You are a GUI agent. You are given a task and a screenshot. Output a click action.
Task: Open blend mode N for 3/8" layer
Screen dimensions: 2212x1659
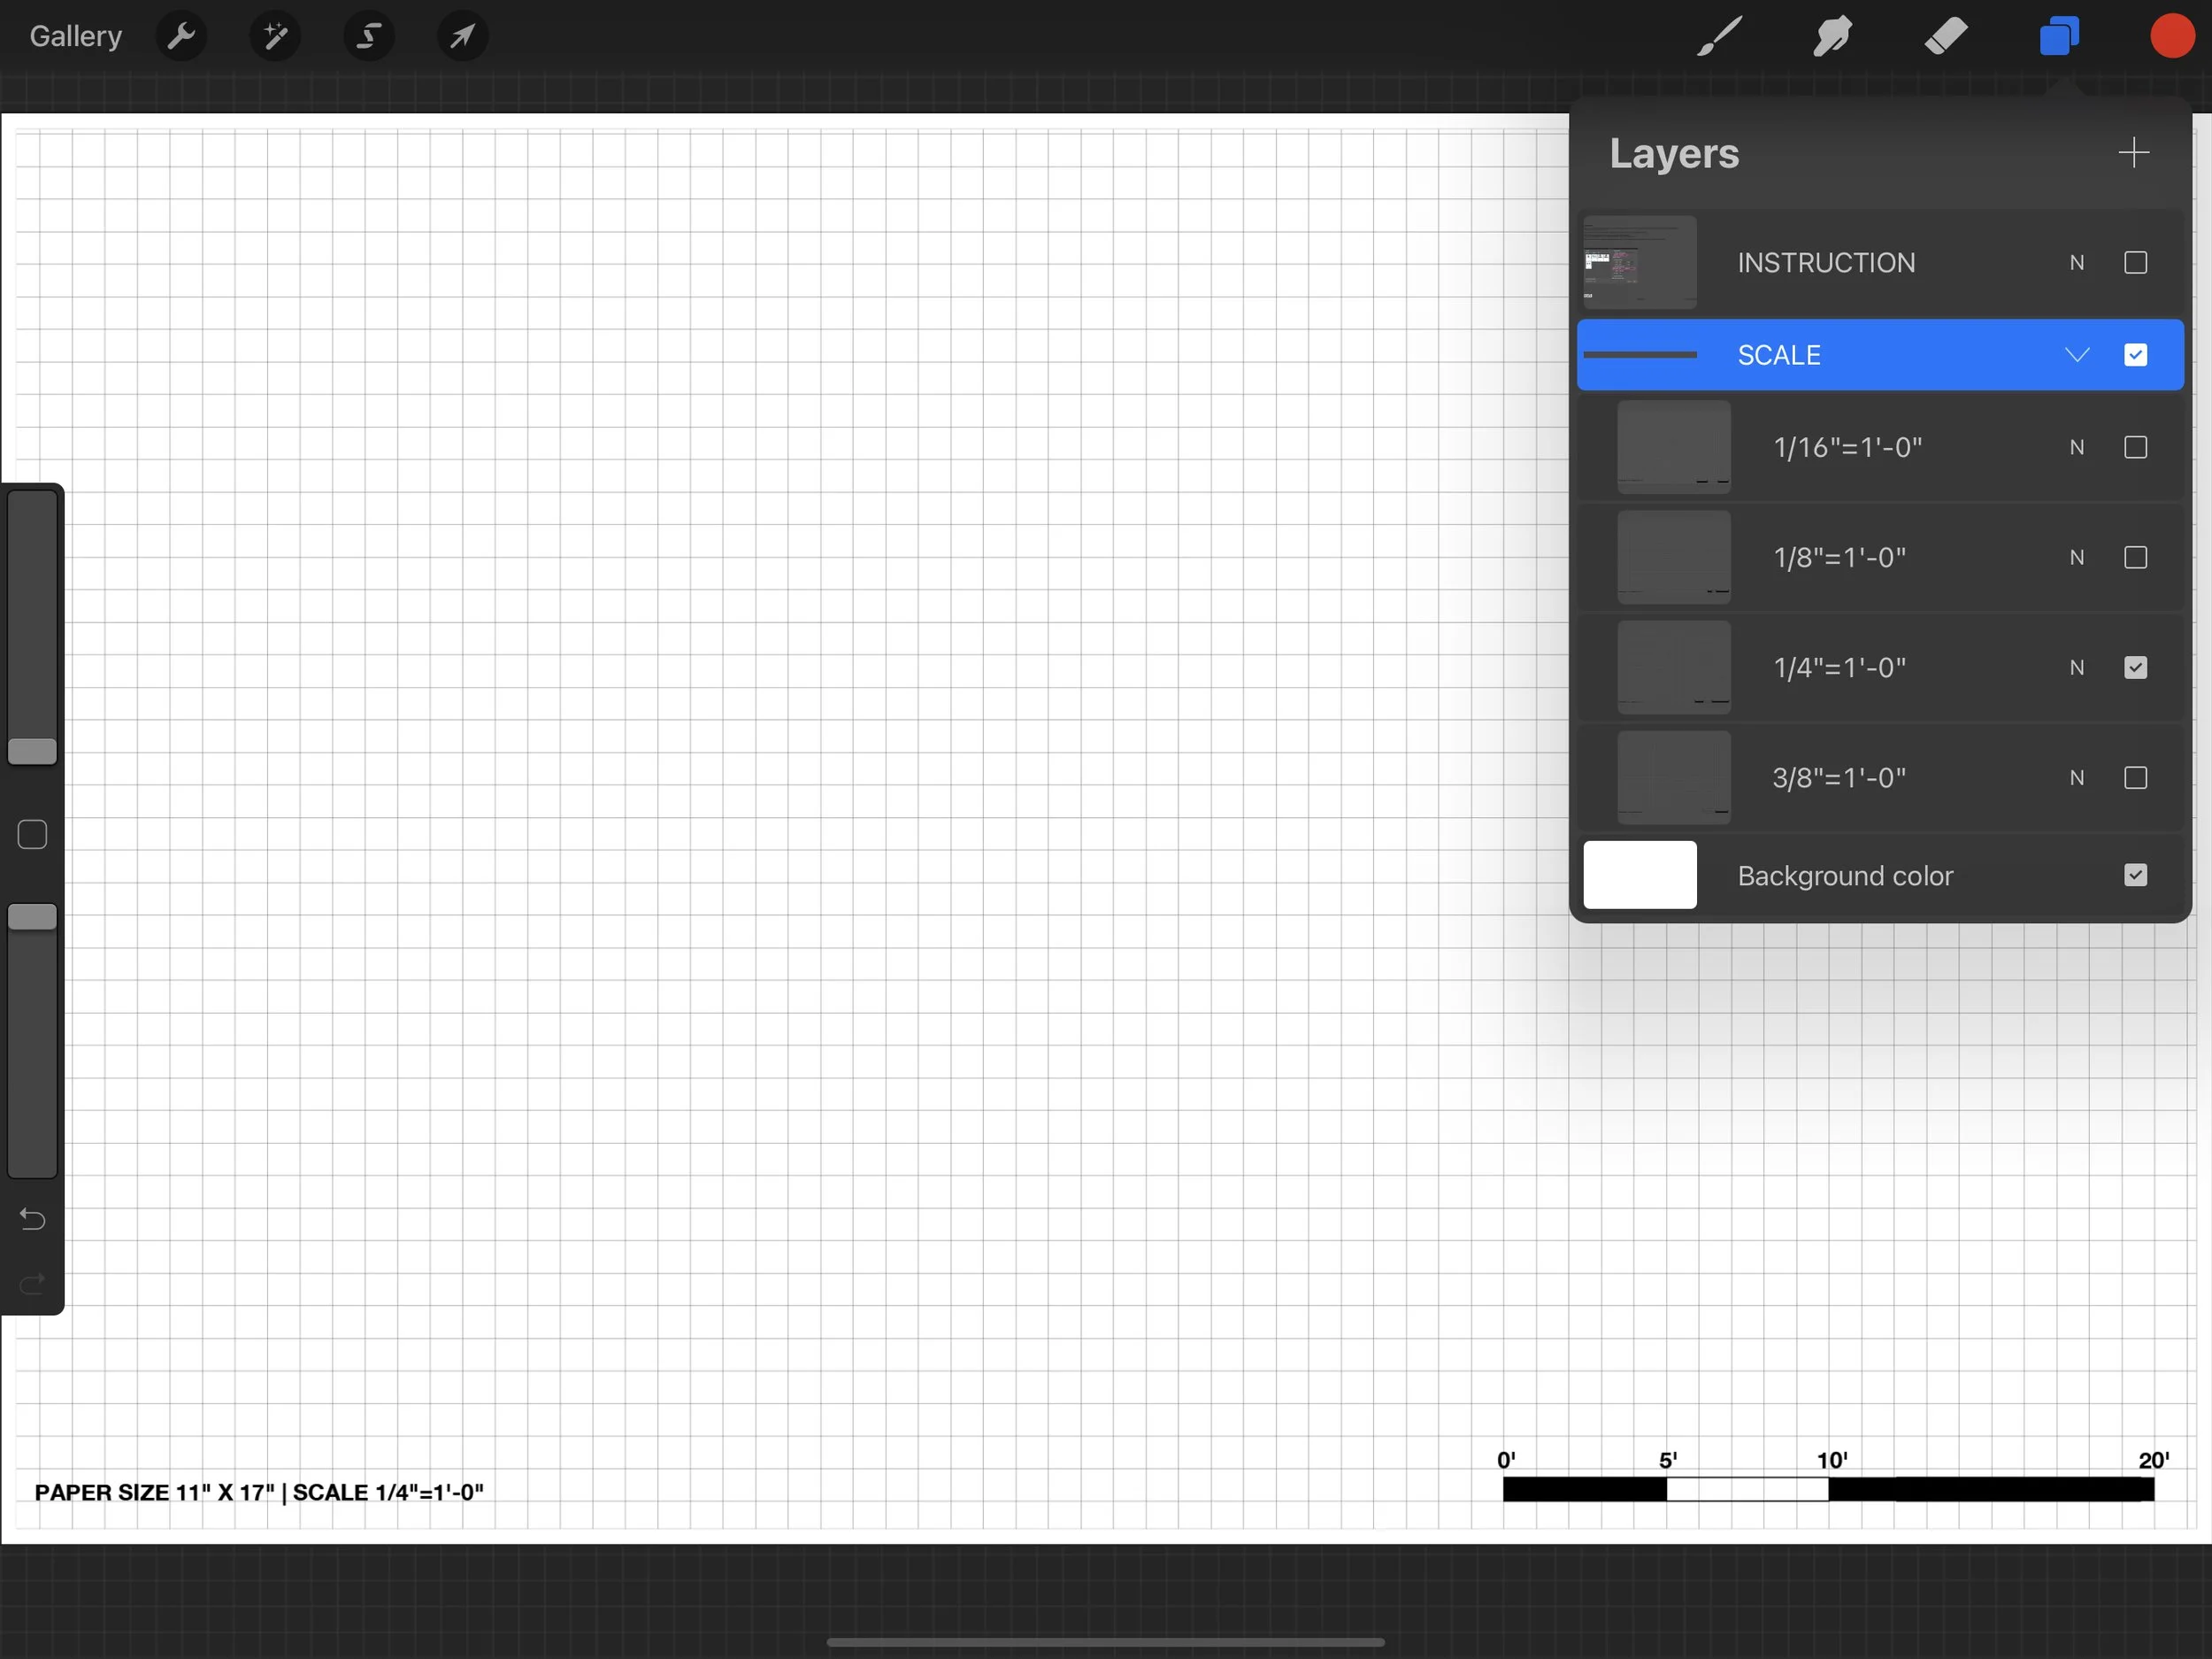tap(2077, 777)
